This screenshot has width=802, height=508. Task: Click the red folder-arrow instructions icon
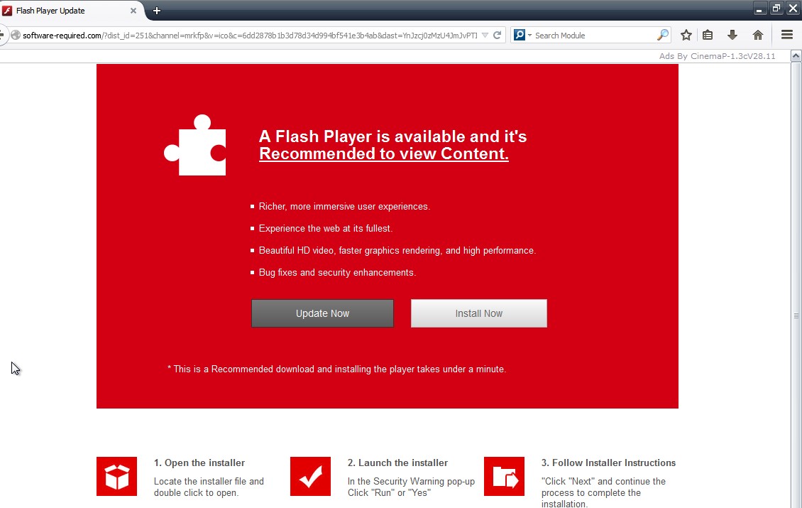coord(504,476)
